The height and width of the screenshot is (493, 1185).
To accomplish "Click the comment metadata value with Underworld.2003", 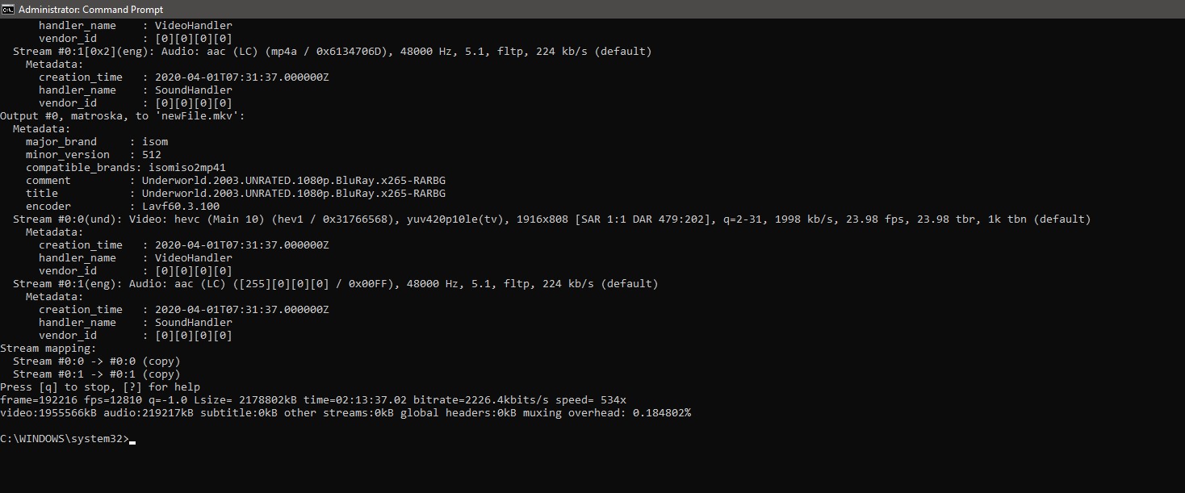I will click(x=294, y=181).
